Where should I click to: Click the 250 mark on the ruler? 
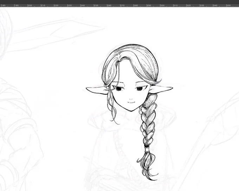tap(96, 6)
